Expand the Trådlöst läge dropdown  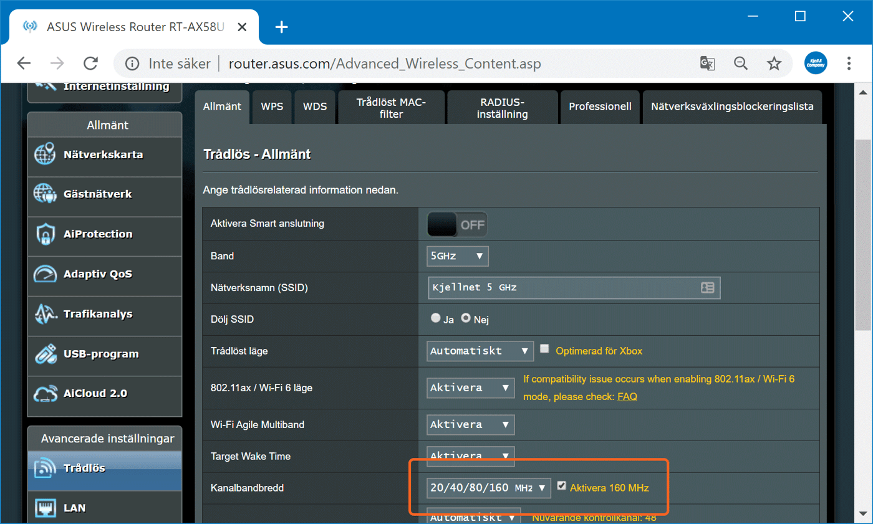[x=480, y=351]
